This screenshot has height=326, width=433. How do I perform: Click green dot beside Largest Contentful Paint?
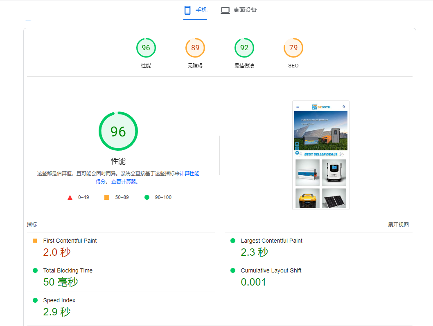pos(233,241)
